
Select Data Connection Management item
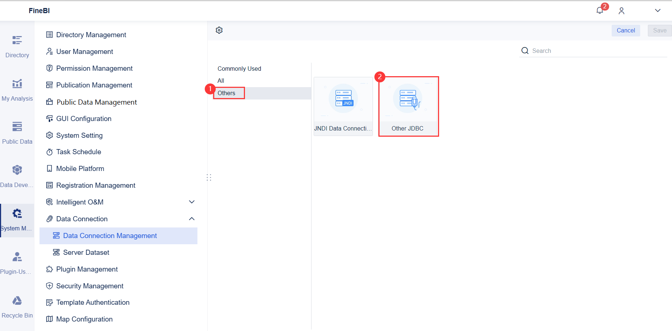pos(118,236)
